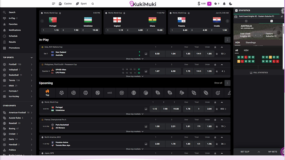
Task: Open Boxing sport category
Action: coord(18,129)
